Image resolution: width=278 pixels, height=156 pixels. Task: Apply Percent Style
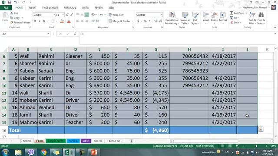pyautogui.click(x=145, y=21)
